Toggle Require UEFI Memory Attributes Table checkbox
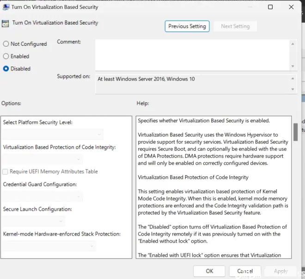 click(x=5, y=172)
